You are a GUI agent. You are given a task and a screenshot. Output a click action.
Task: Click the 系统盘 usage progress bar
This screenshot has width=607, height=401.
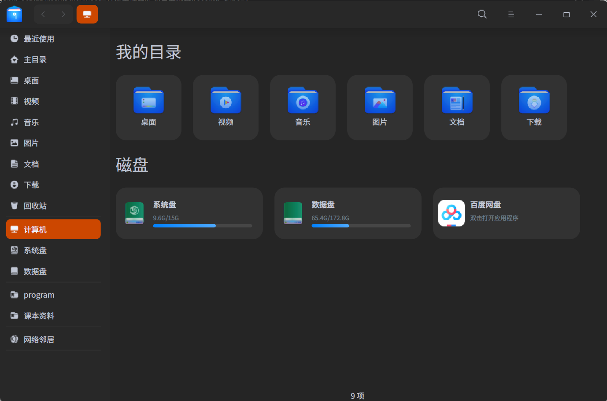point(202,225)
